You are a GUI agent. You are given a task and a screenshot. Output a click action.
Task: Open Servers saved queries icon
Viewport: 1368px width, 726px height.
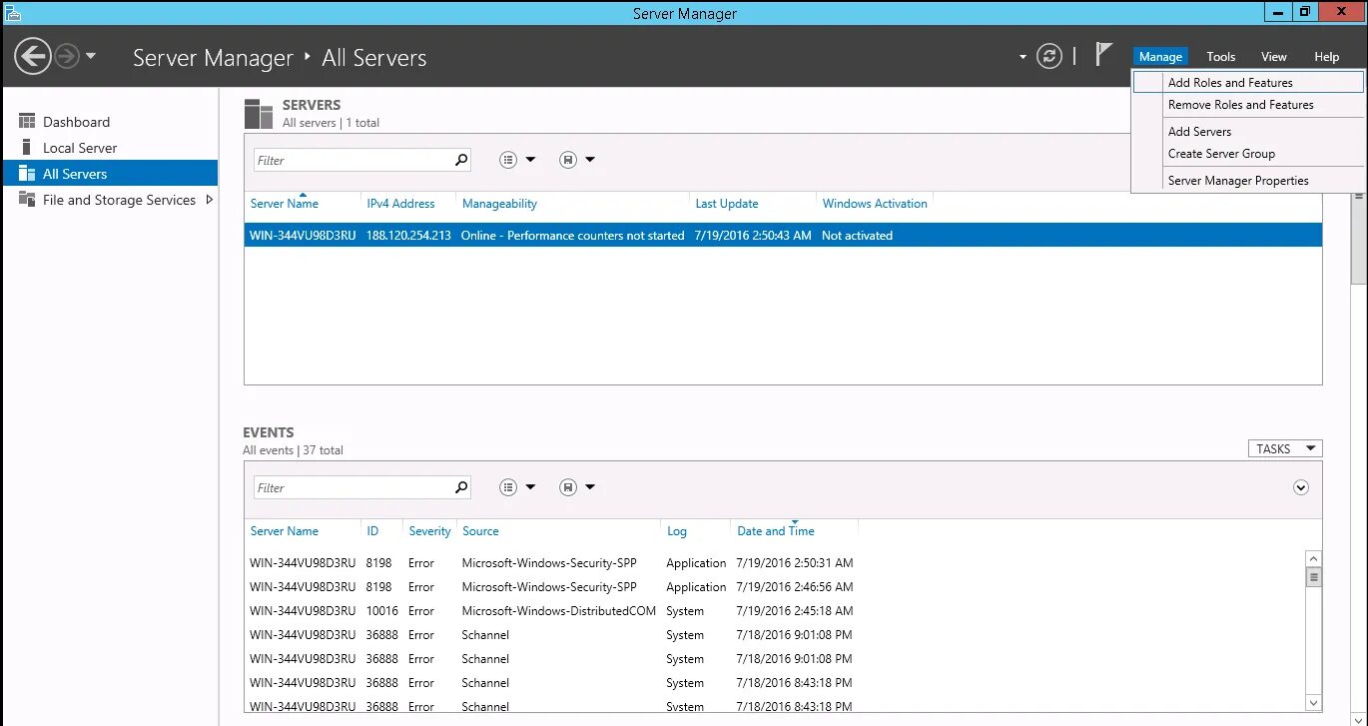pos(568,160)
